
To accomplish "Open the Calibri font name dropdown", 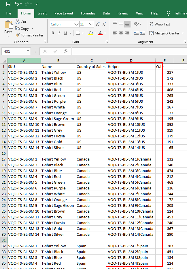I will (x=76, y=24).
